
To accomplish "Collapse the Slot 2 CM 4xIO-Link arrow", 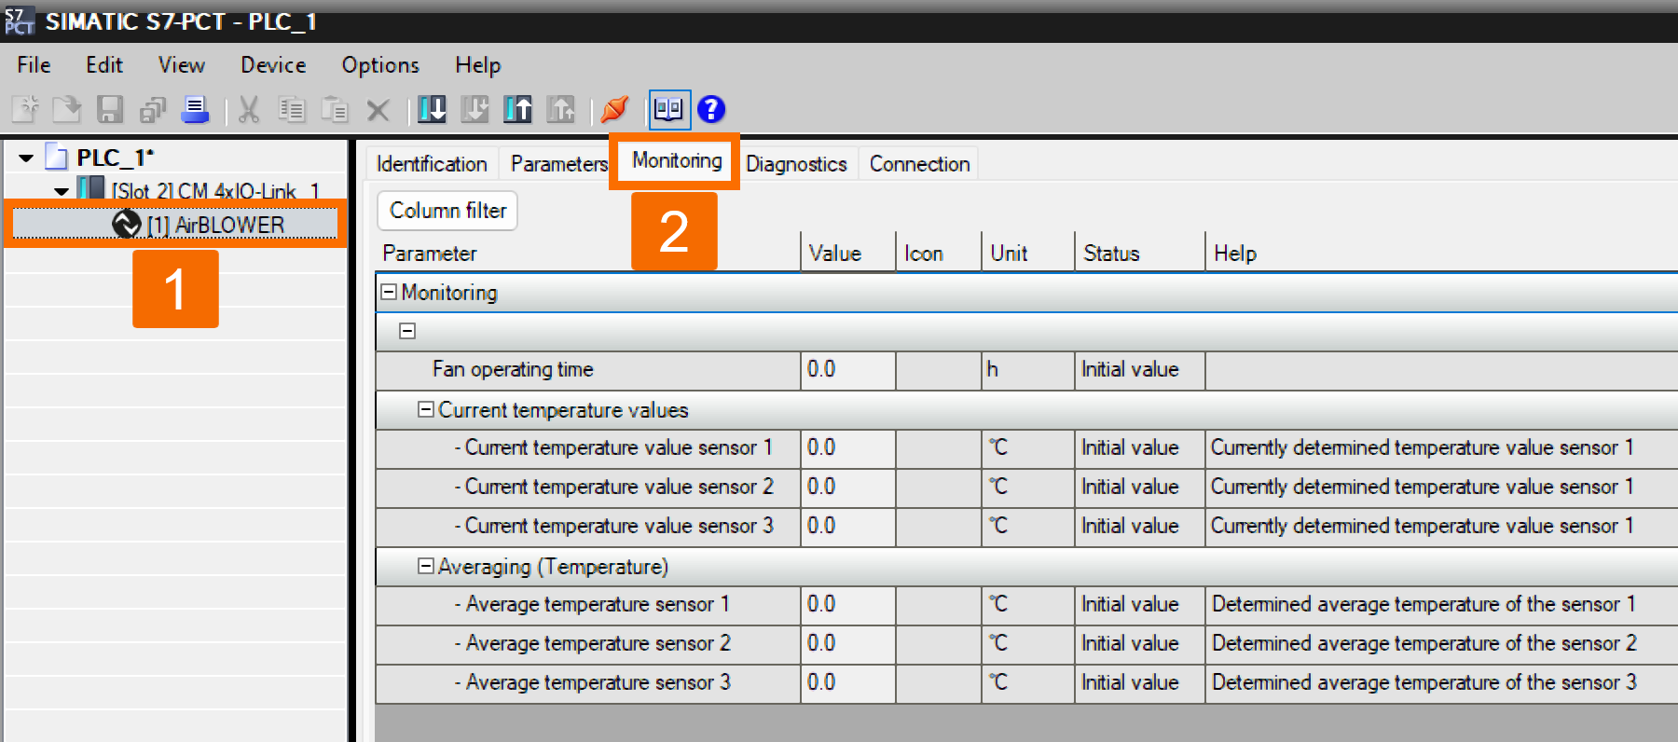I will point(62,191).
